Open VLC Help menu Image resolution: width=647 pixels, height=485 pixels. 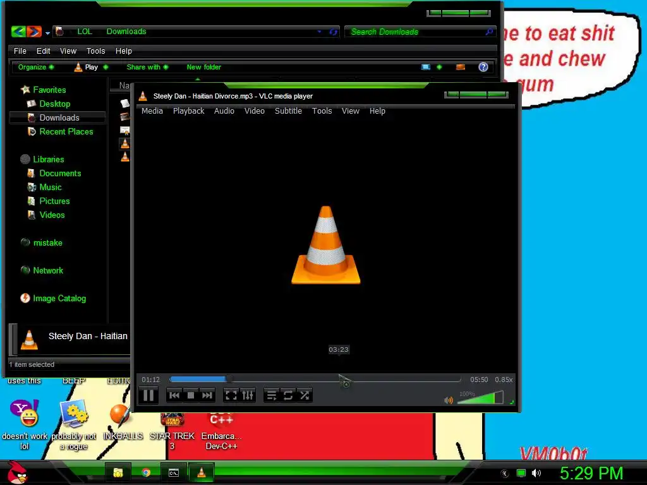point(377,111)
